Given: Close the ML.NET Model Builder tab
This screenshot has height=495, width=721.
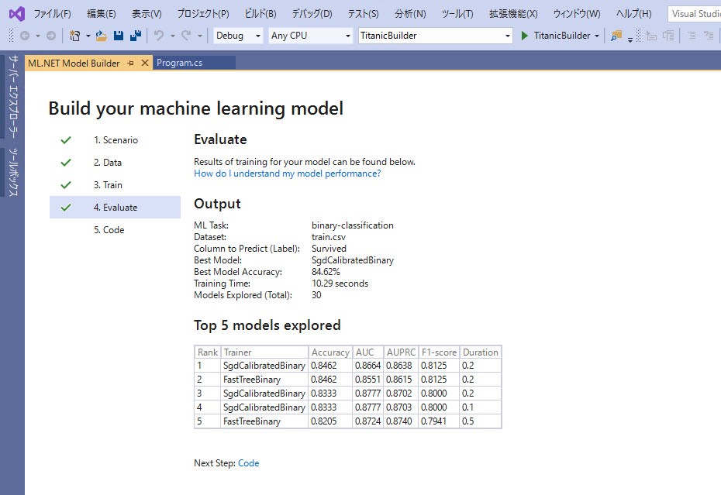Looking at the screenshot, I should coord(144,63).
